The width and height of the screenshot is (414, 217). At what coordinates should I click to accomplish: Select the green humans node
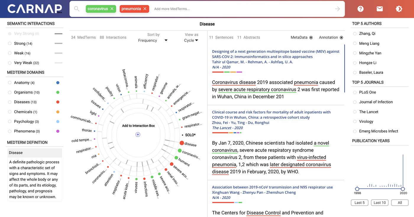point(176,158)
